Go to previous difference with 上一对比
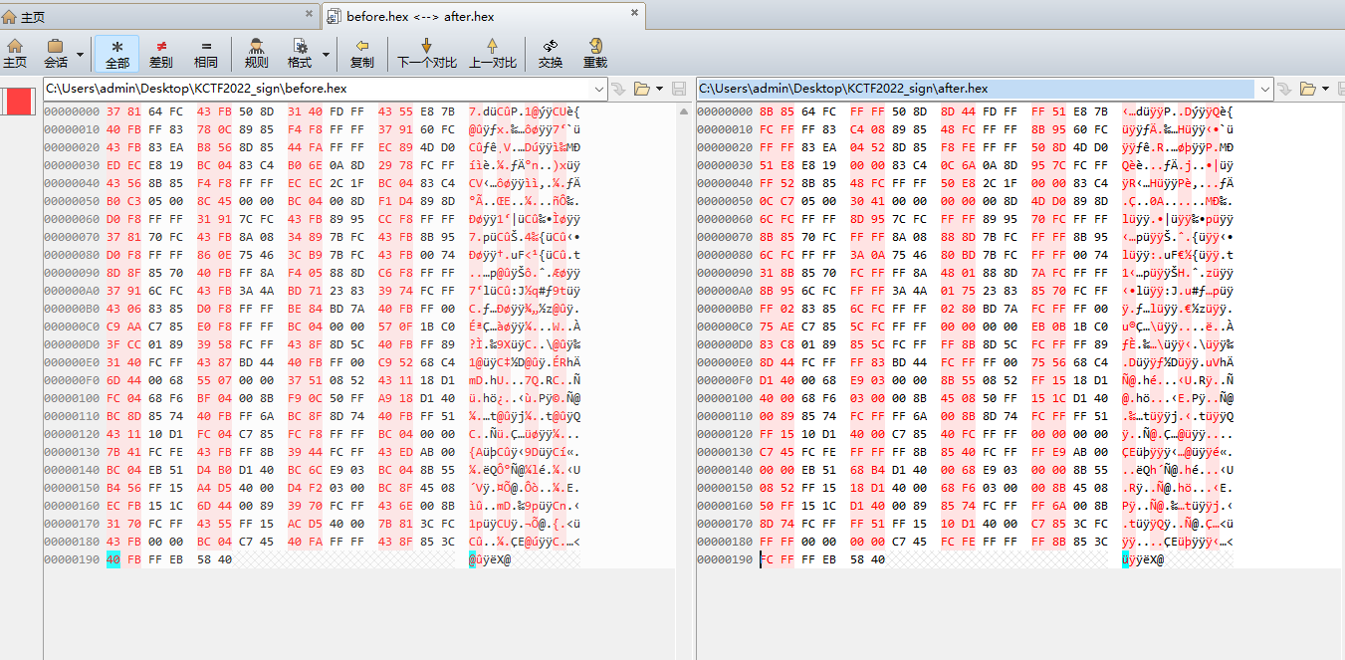 492,54
